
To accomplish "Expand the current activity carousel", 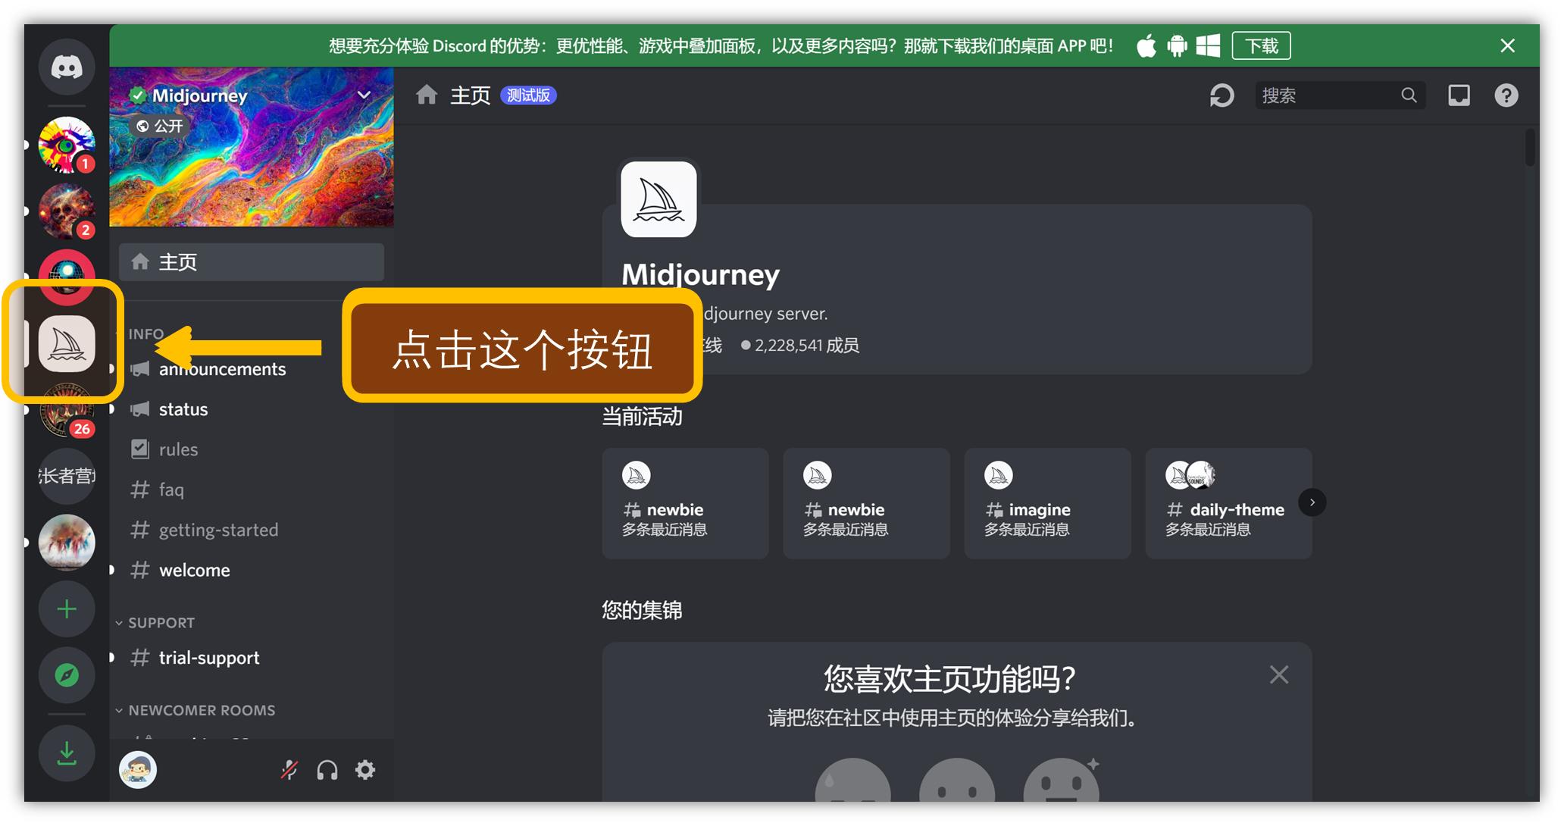I will (1312, 502).
